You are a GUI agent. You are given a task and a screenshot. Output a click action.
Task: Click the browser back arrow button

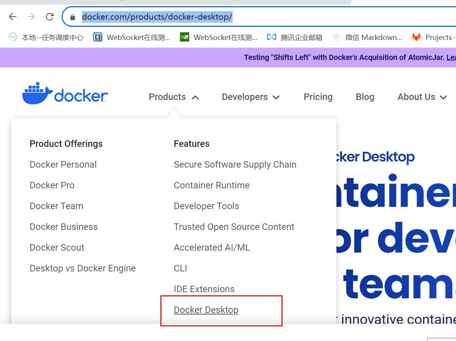pos(13,17)
